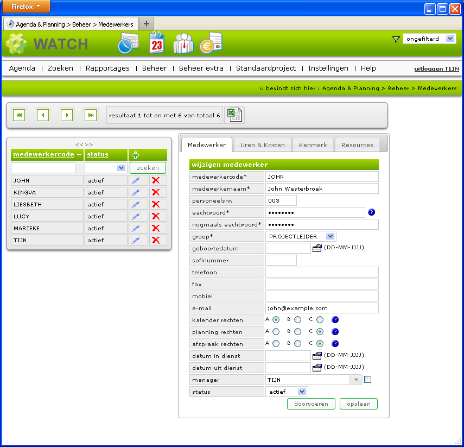The height and width of the screenshot is (447, 464).
Task: Select kalender rechten option A
Action: click(x=276, y=319)
